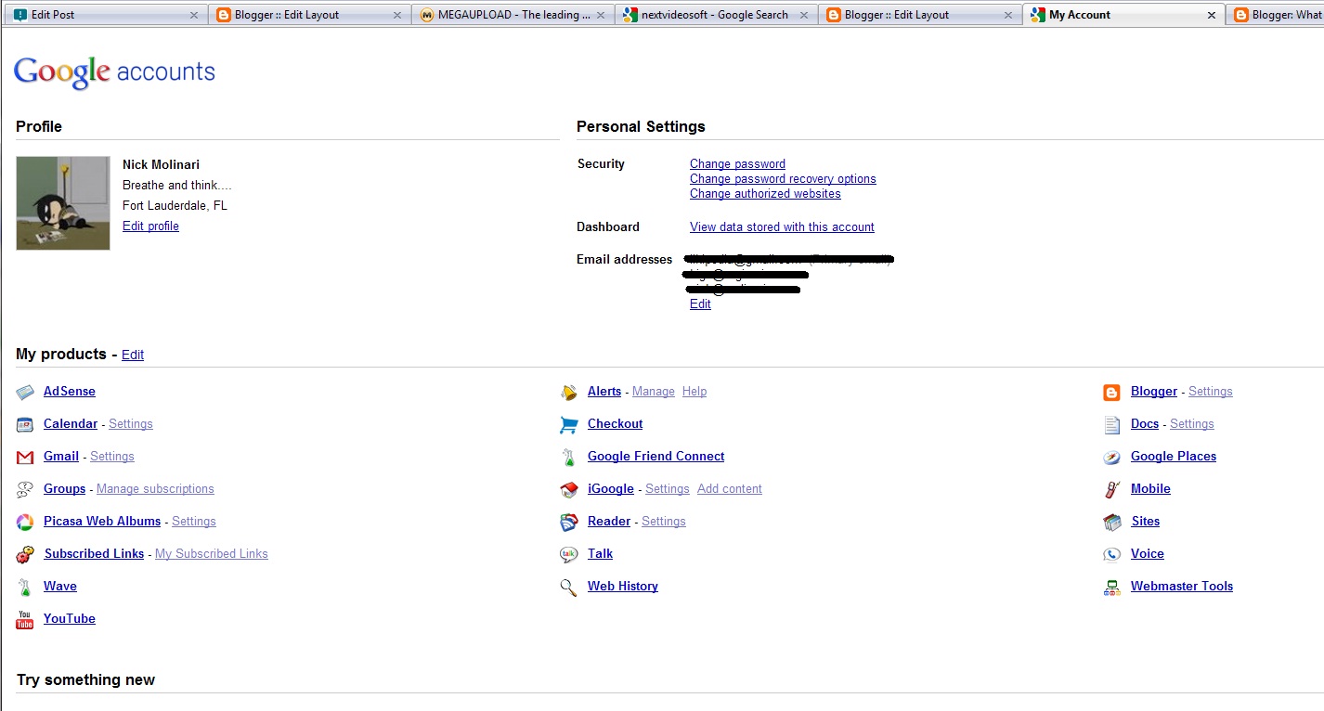Open the Web History link

coord(623,587)
